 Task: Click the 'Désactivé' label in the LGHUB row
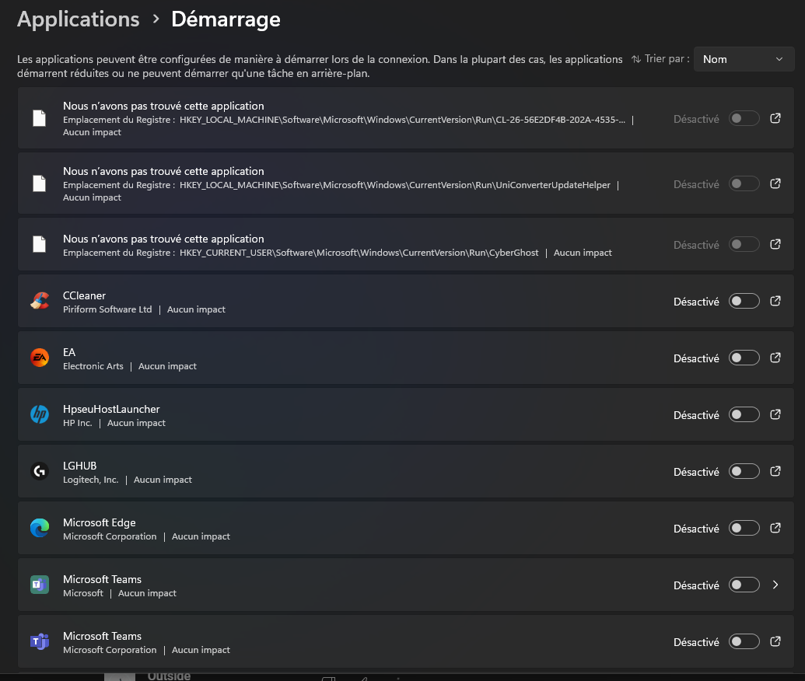click(696, 472)
